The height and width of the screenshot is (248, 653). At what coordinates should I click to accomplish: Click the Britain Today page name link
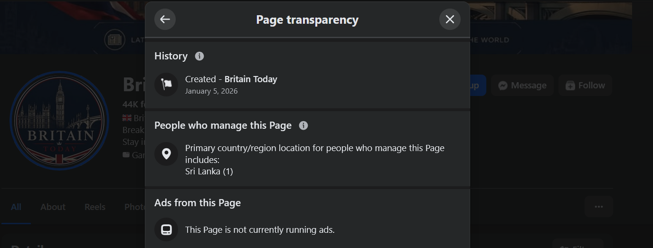pos(251,79)
